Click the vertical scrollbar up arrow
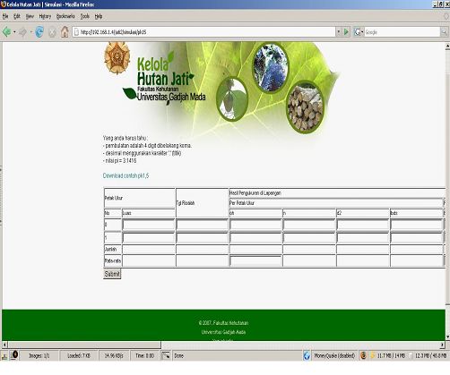Viewport: 450px width, 375px height. (x=447, y=46)
